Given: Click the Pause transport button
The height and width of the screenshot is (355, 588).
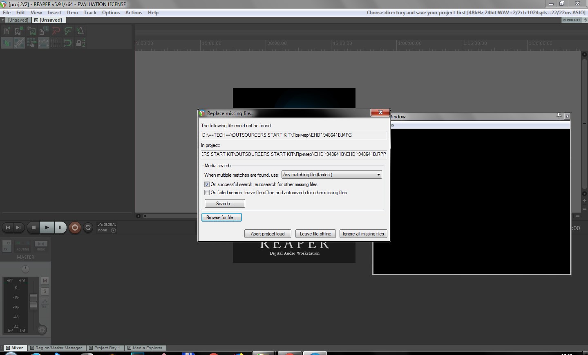Looking at the screenshot, I should [60, 227].
